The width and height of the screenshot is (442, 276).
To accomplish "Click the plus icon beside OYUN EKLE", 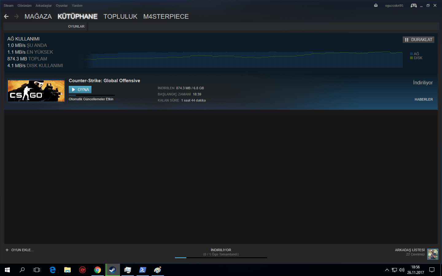I will point(7,250).
